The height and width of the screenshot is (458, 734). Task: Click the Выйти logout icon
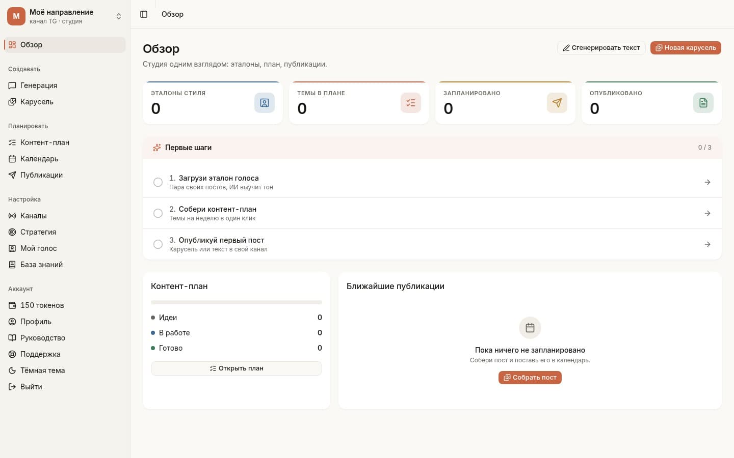12,387
